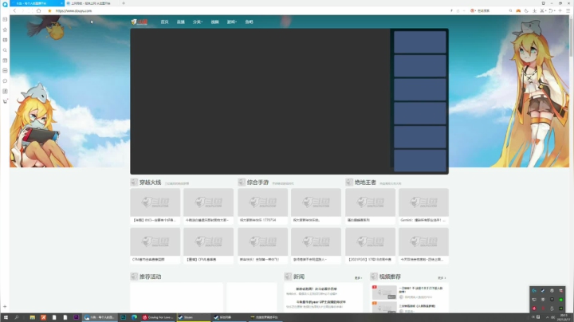Open the reading book icon in the sidebar
The width and height of the screenshot is (574, 322).
[x=5, y=40]
